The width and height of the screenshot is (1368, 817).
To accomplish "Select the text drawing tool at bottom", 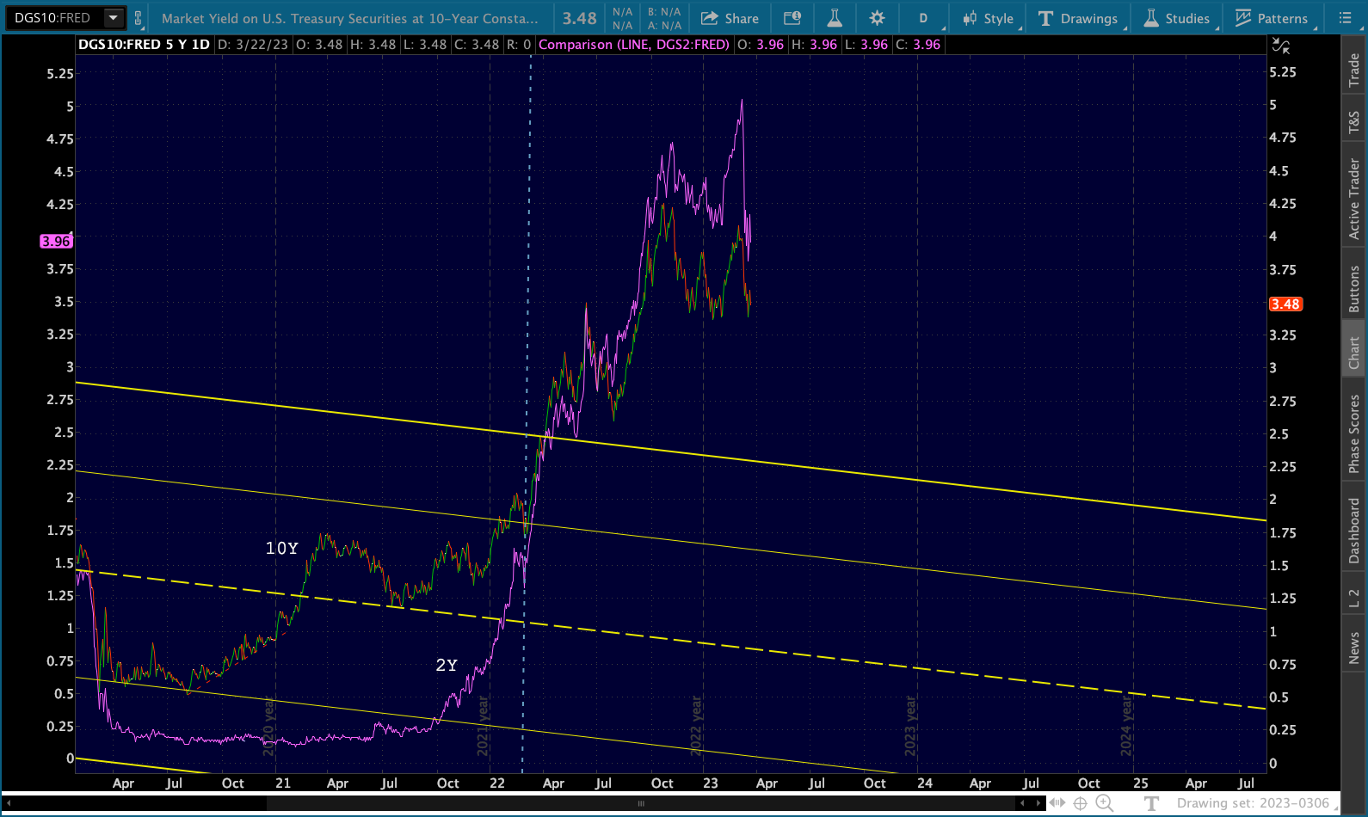I will [1152, 803].
